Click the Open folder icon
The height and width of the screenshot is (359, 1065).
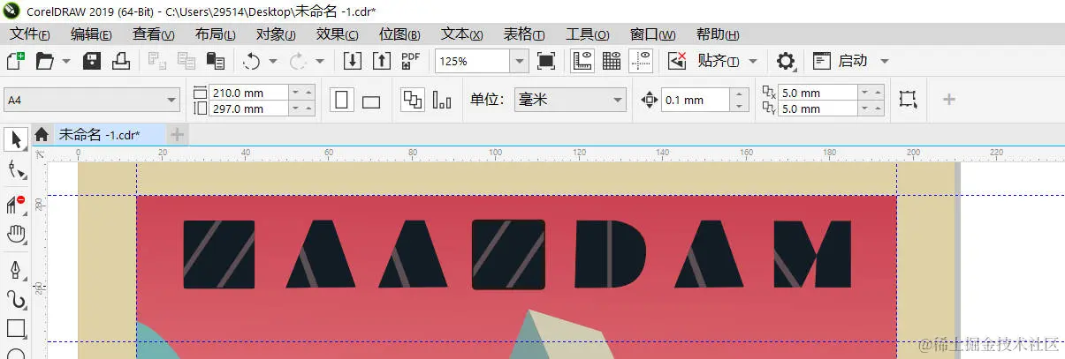tap(44, 61)
